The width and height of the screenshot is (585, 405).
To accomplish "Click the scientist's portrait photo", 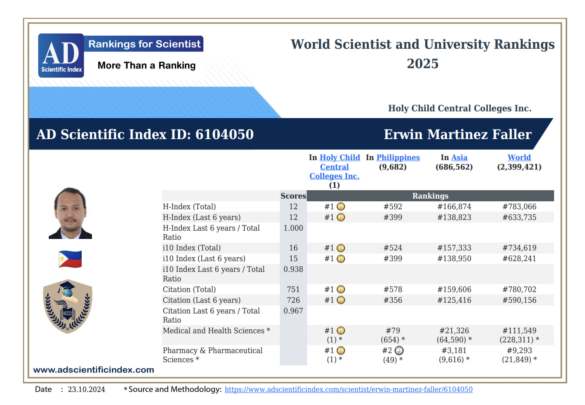I will pyautogui.click(x=71, y=213).
